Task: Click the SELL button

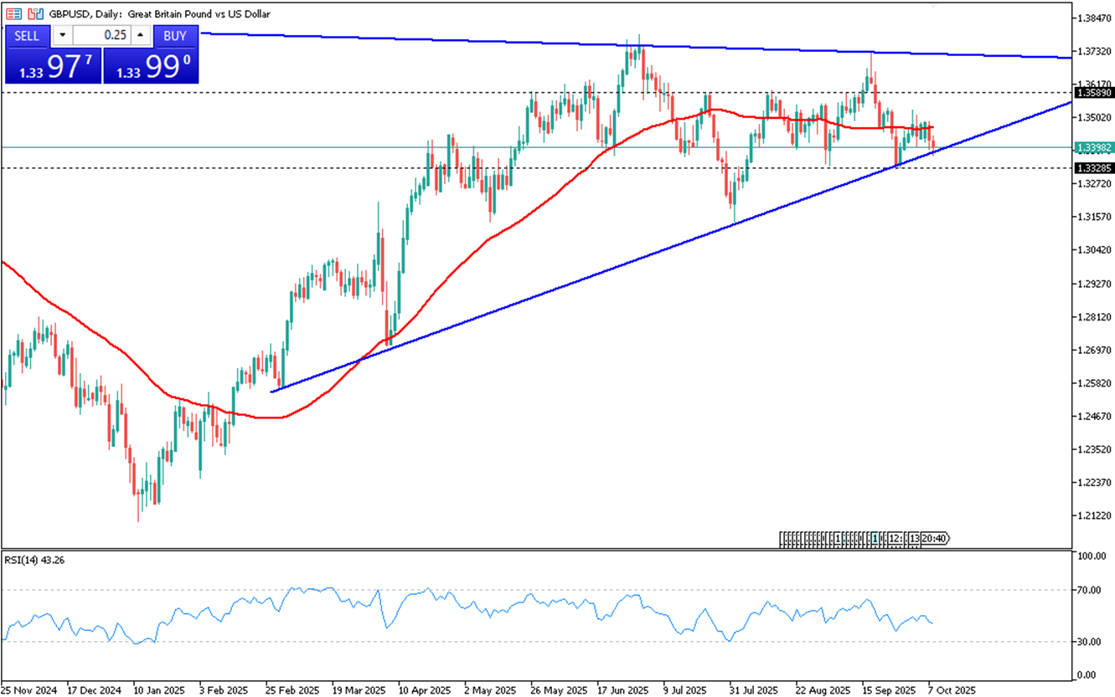Action: (x=27, y=36)
